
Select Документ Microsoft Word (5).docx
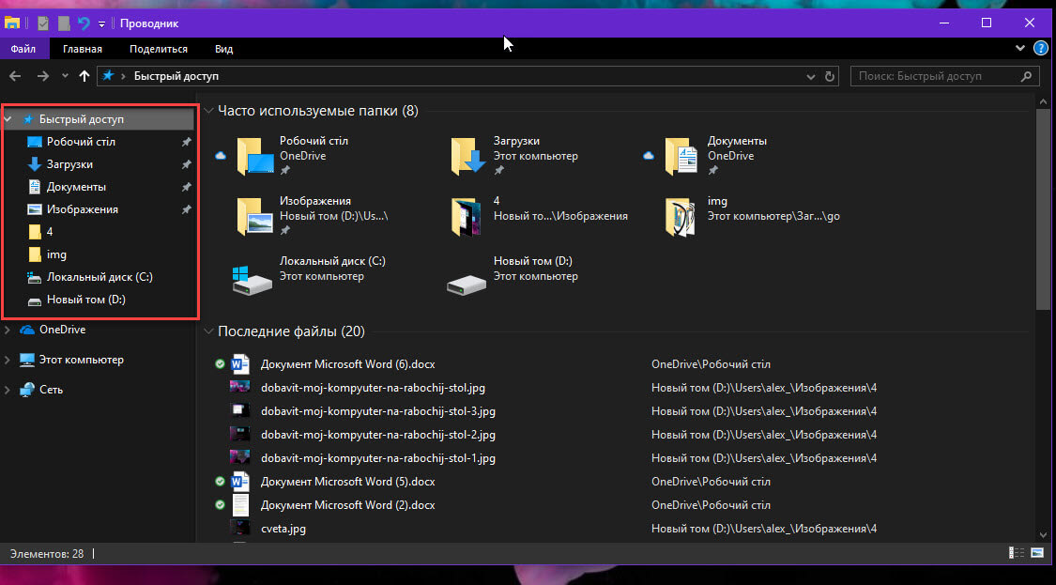[347, 482]
